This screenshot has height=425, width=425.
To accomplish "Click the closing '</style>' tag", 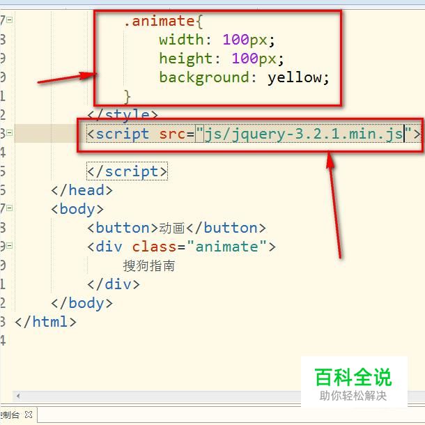I will tap(123, 115).
